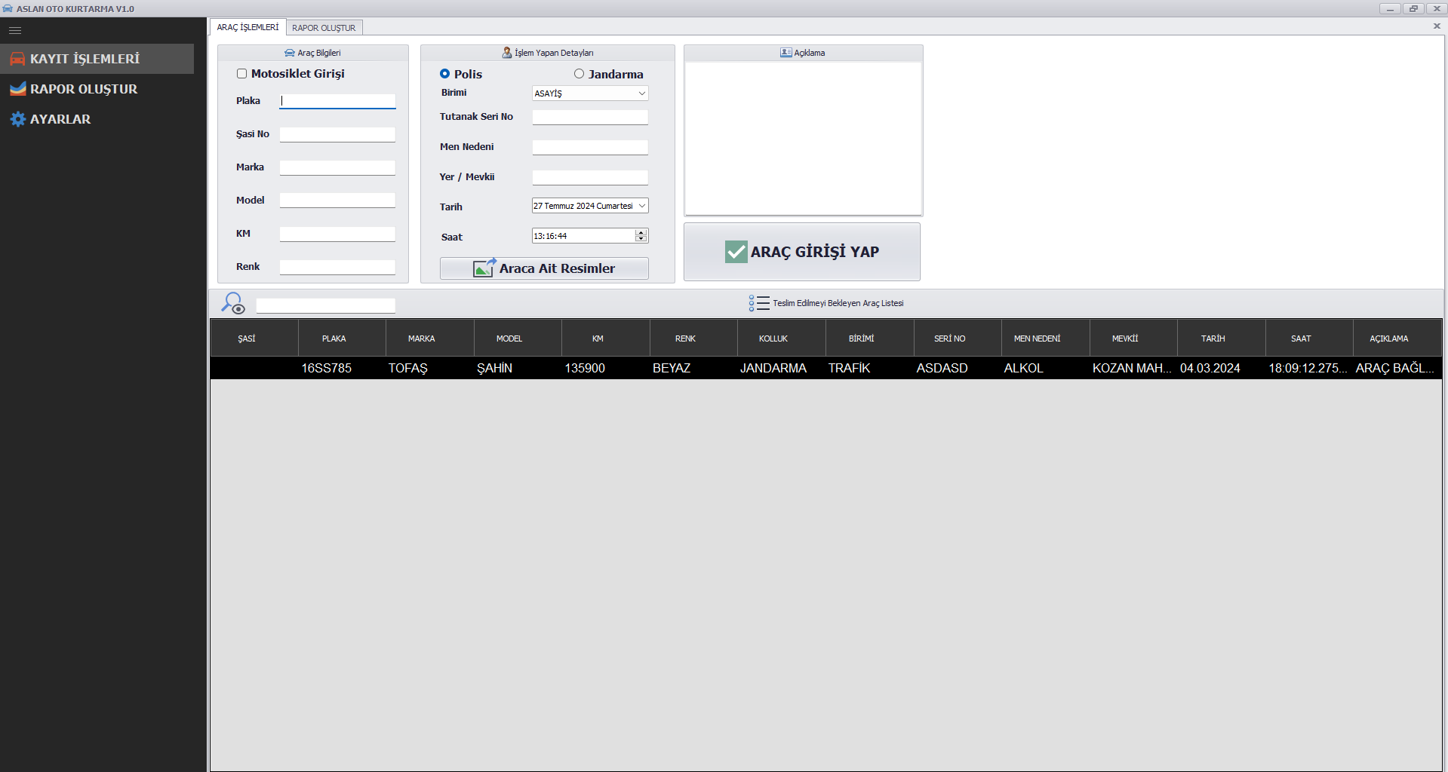The image size is (1448, 772).
Task: Click the person icon in İşlem Yapan Detayları header
Action: (x=507, y=53)
